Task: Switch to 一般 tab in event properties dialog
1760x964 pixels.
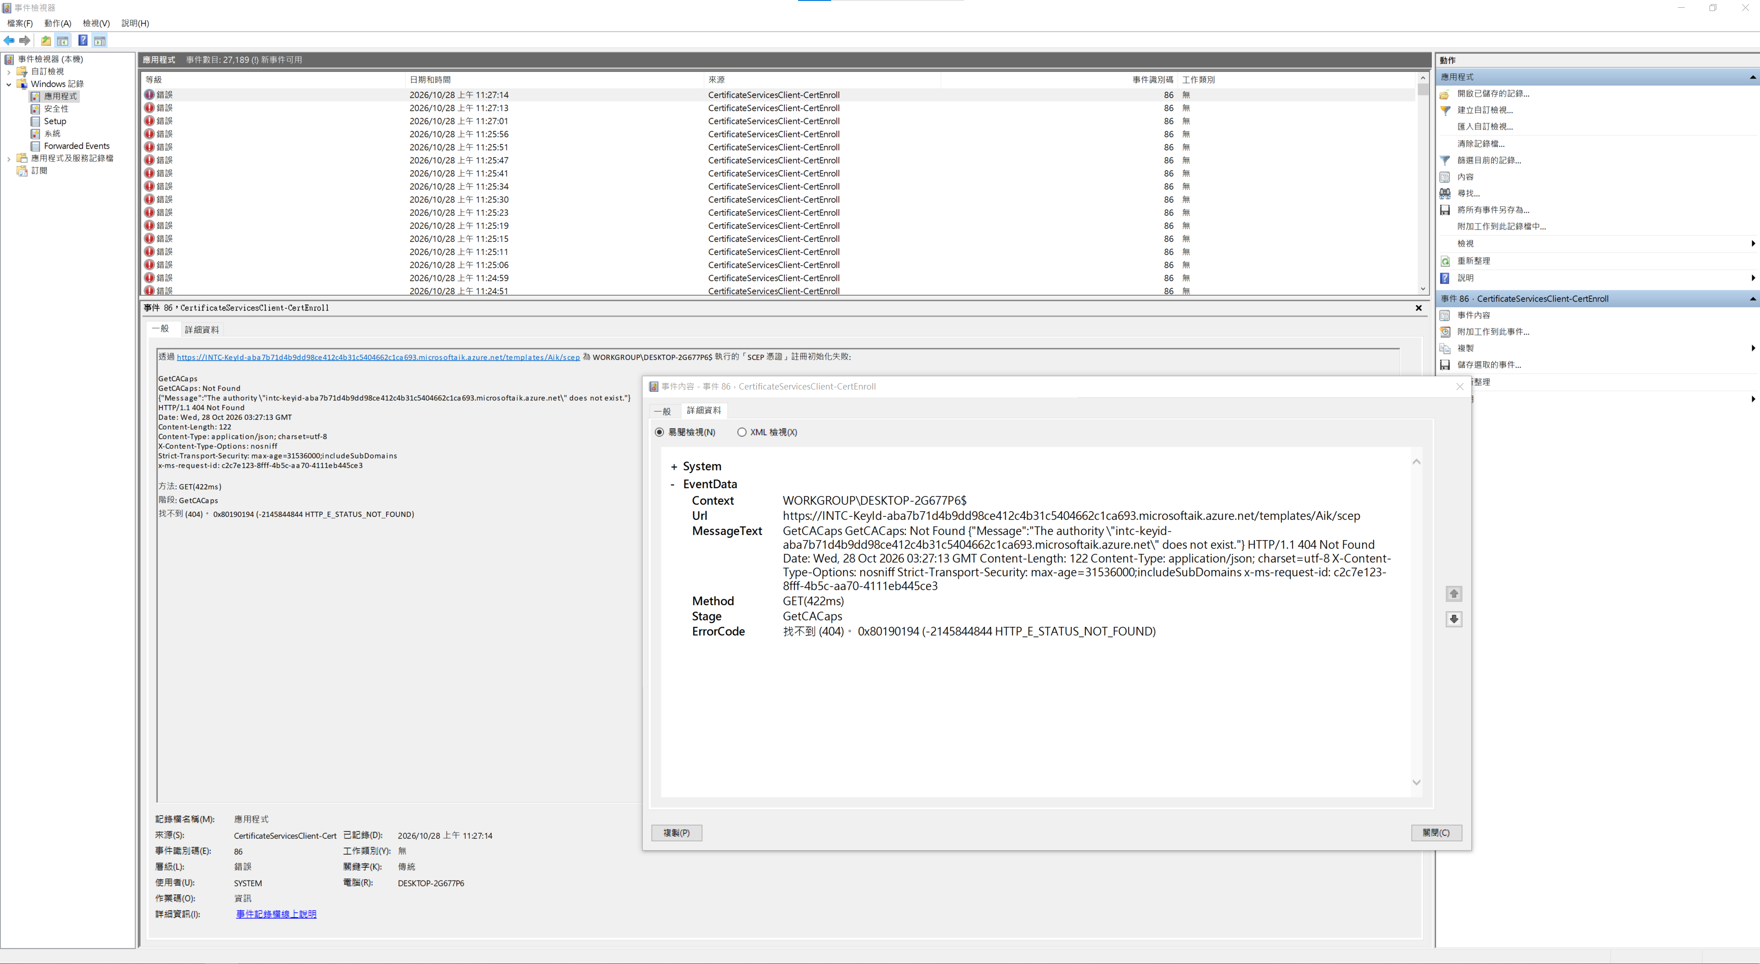Action: pyautogui.click(x=663, y=411)
